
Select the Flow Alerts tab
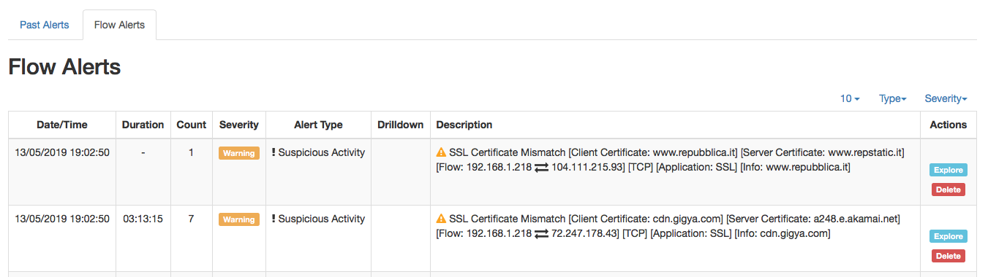(119, 25)
